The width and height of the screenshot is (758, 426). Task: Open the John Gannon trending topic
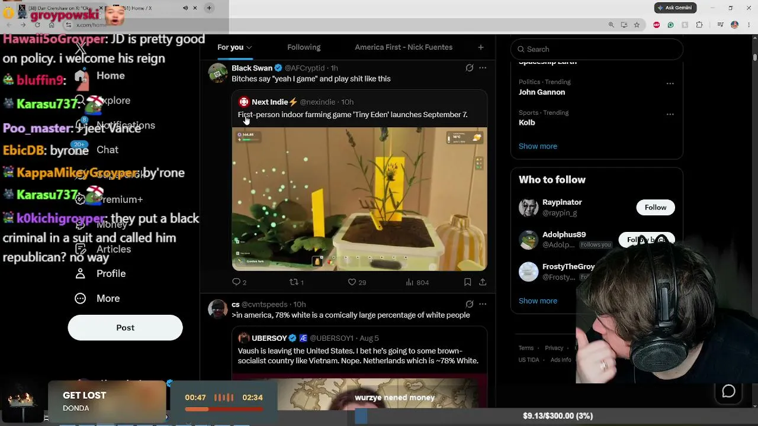[542, 92]
